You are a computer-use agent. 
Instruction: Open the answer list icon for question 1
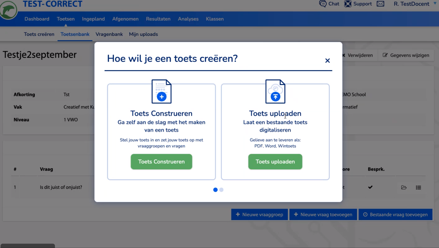click(419, 187)
